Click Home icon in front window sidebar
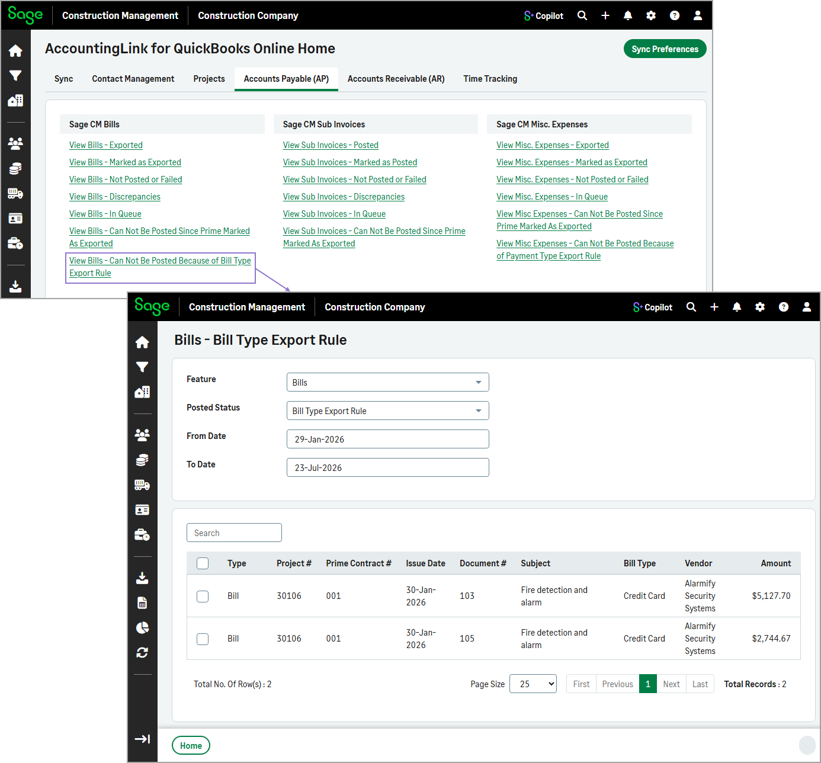The width and height of the screenshot is (821, 763). point(142,342)
